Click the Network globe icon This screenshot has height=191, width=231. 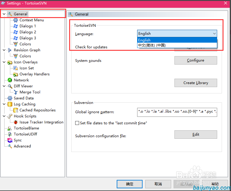pyautogui.click(x=10, y=80)
